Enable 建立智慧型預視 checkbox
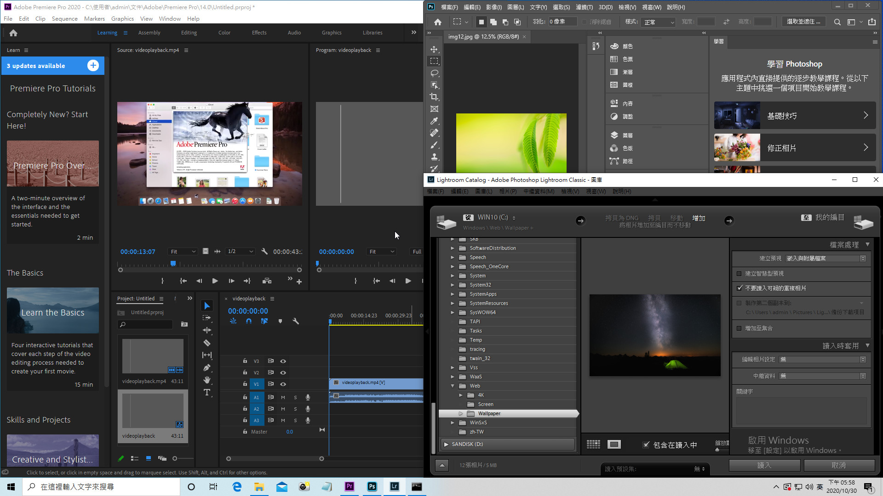 [x=740, y=274]
